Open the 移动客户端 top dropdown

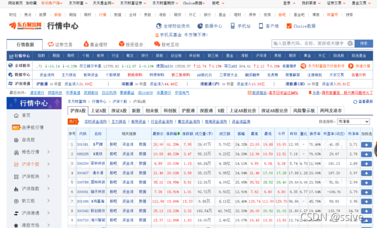click(52, 3)
